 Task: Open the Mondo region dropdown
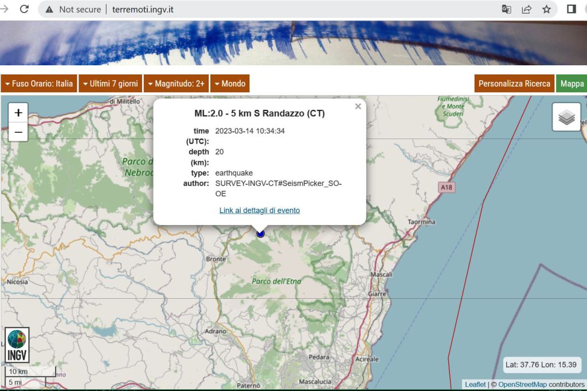tap(230, 84)
